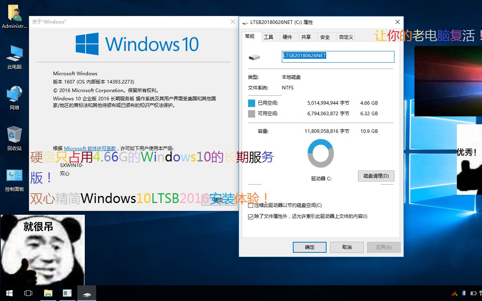Click the volume label text field
This screenshot has width=482, height=301.
(x=338, y=56)
